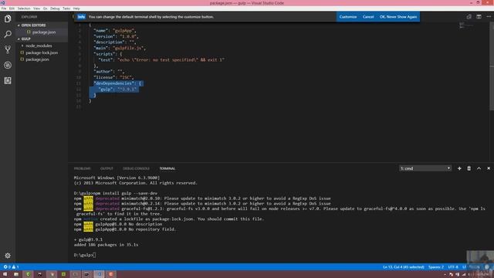The width and height of the screenshot is (494, 278).
Task: Open the Edit menu
Action: tap(12, 8)
